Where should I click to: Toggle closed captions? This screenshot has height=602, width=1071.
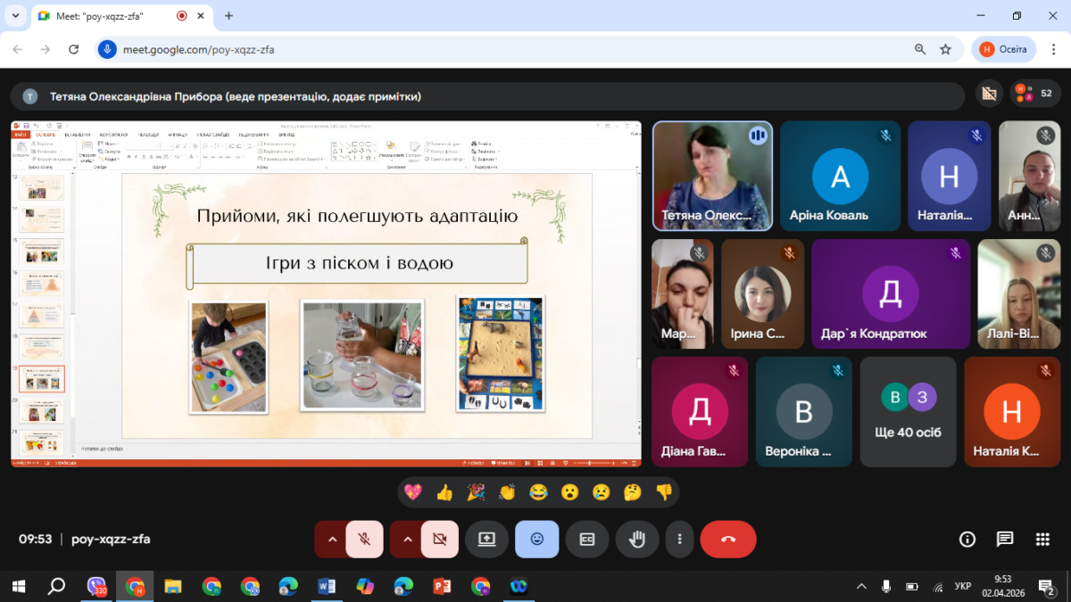coord(586,539)
